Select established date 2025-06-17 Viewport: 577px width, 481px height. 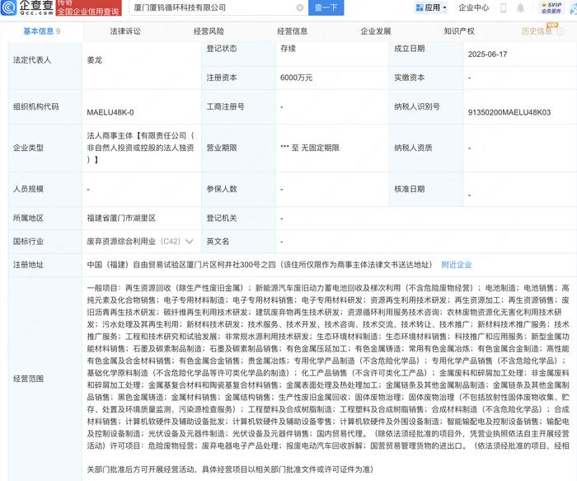click(x=488, y=54)
